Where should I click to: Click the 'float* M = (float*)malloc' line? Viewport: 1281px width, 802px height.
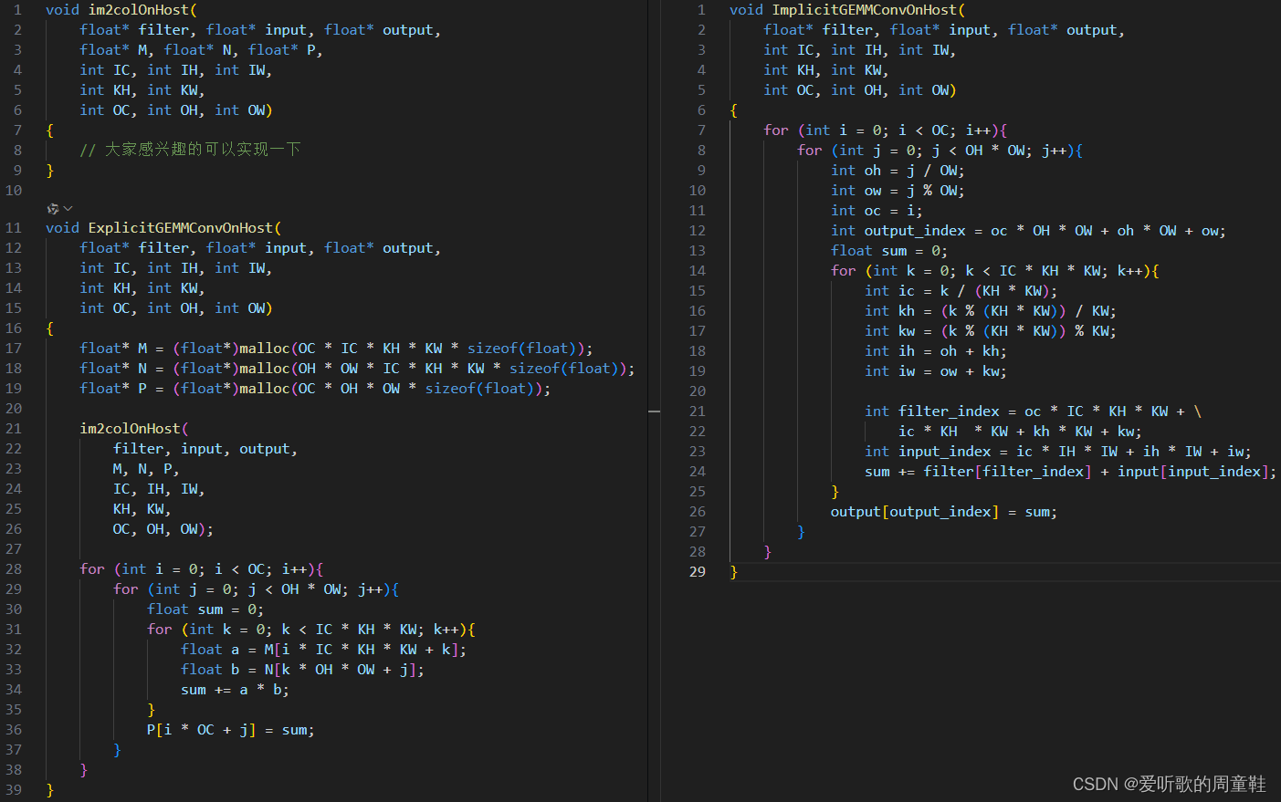pos(336,349)
